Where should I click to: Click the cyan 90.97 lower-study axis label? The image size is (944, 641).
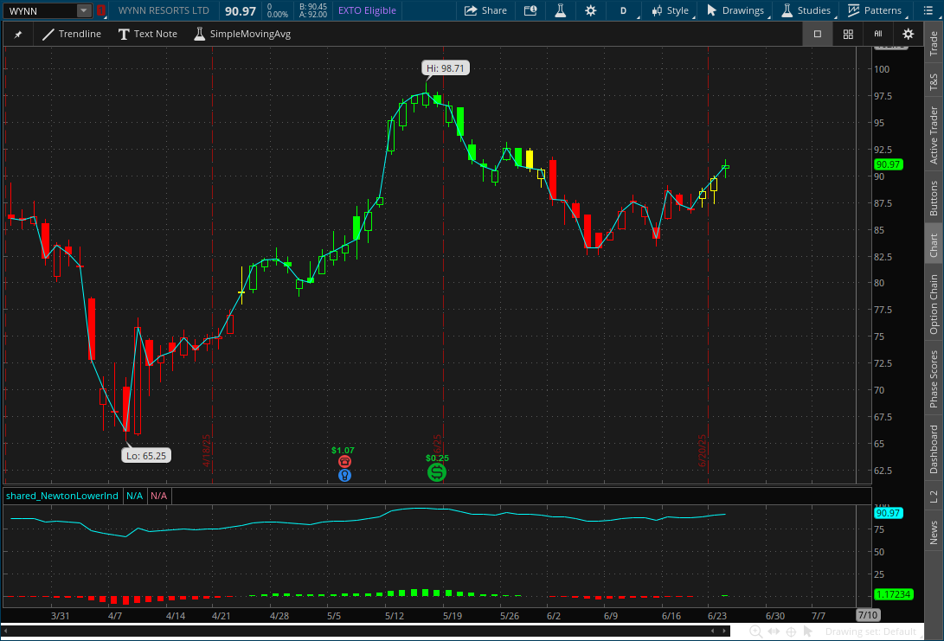click(x=888, y=513)
